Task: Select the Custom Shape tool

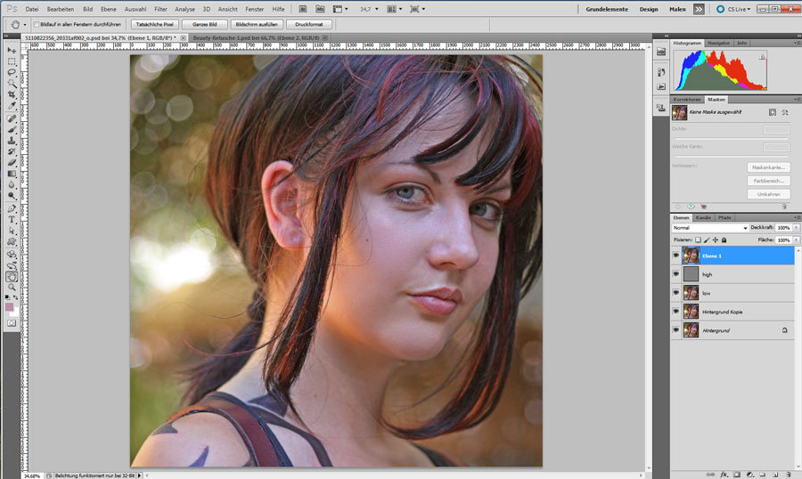Action: click(x=12, y=242)
